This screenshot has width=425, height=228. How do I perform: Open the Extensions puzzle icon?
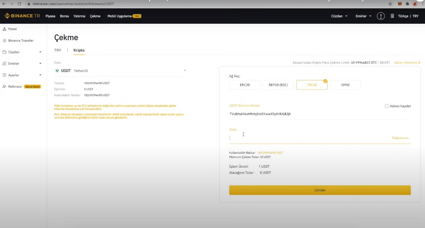(407, 4)
